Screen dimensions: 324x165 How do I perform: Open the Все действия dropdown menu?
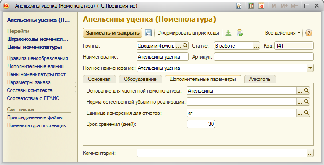(x=282, y=33)
